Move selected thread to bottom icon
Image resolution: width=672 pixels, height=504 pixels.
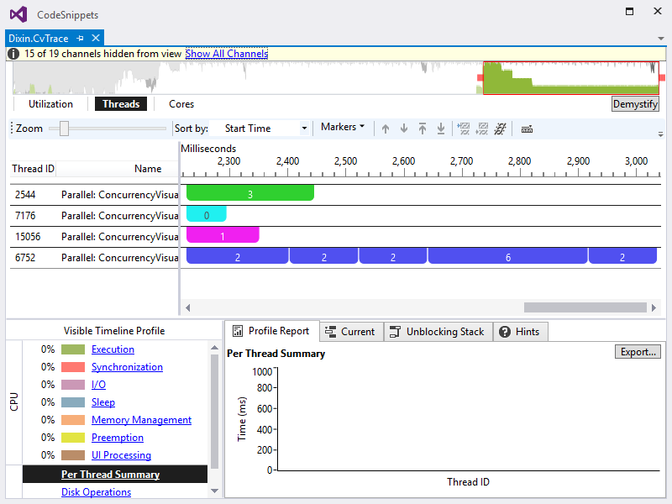click(440, 129)
